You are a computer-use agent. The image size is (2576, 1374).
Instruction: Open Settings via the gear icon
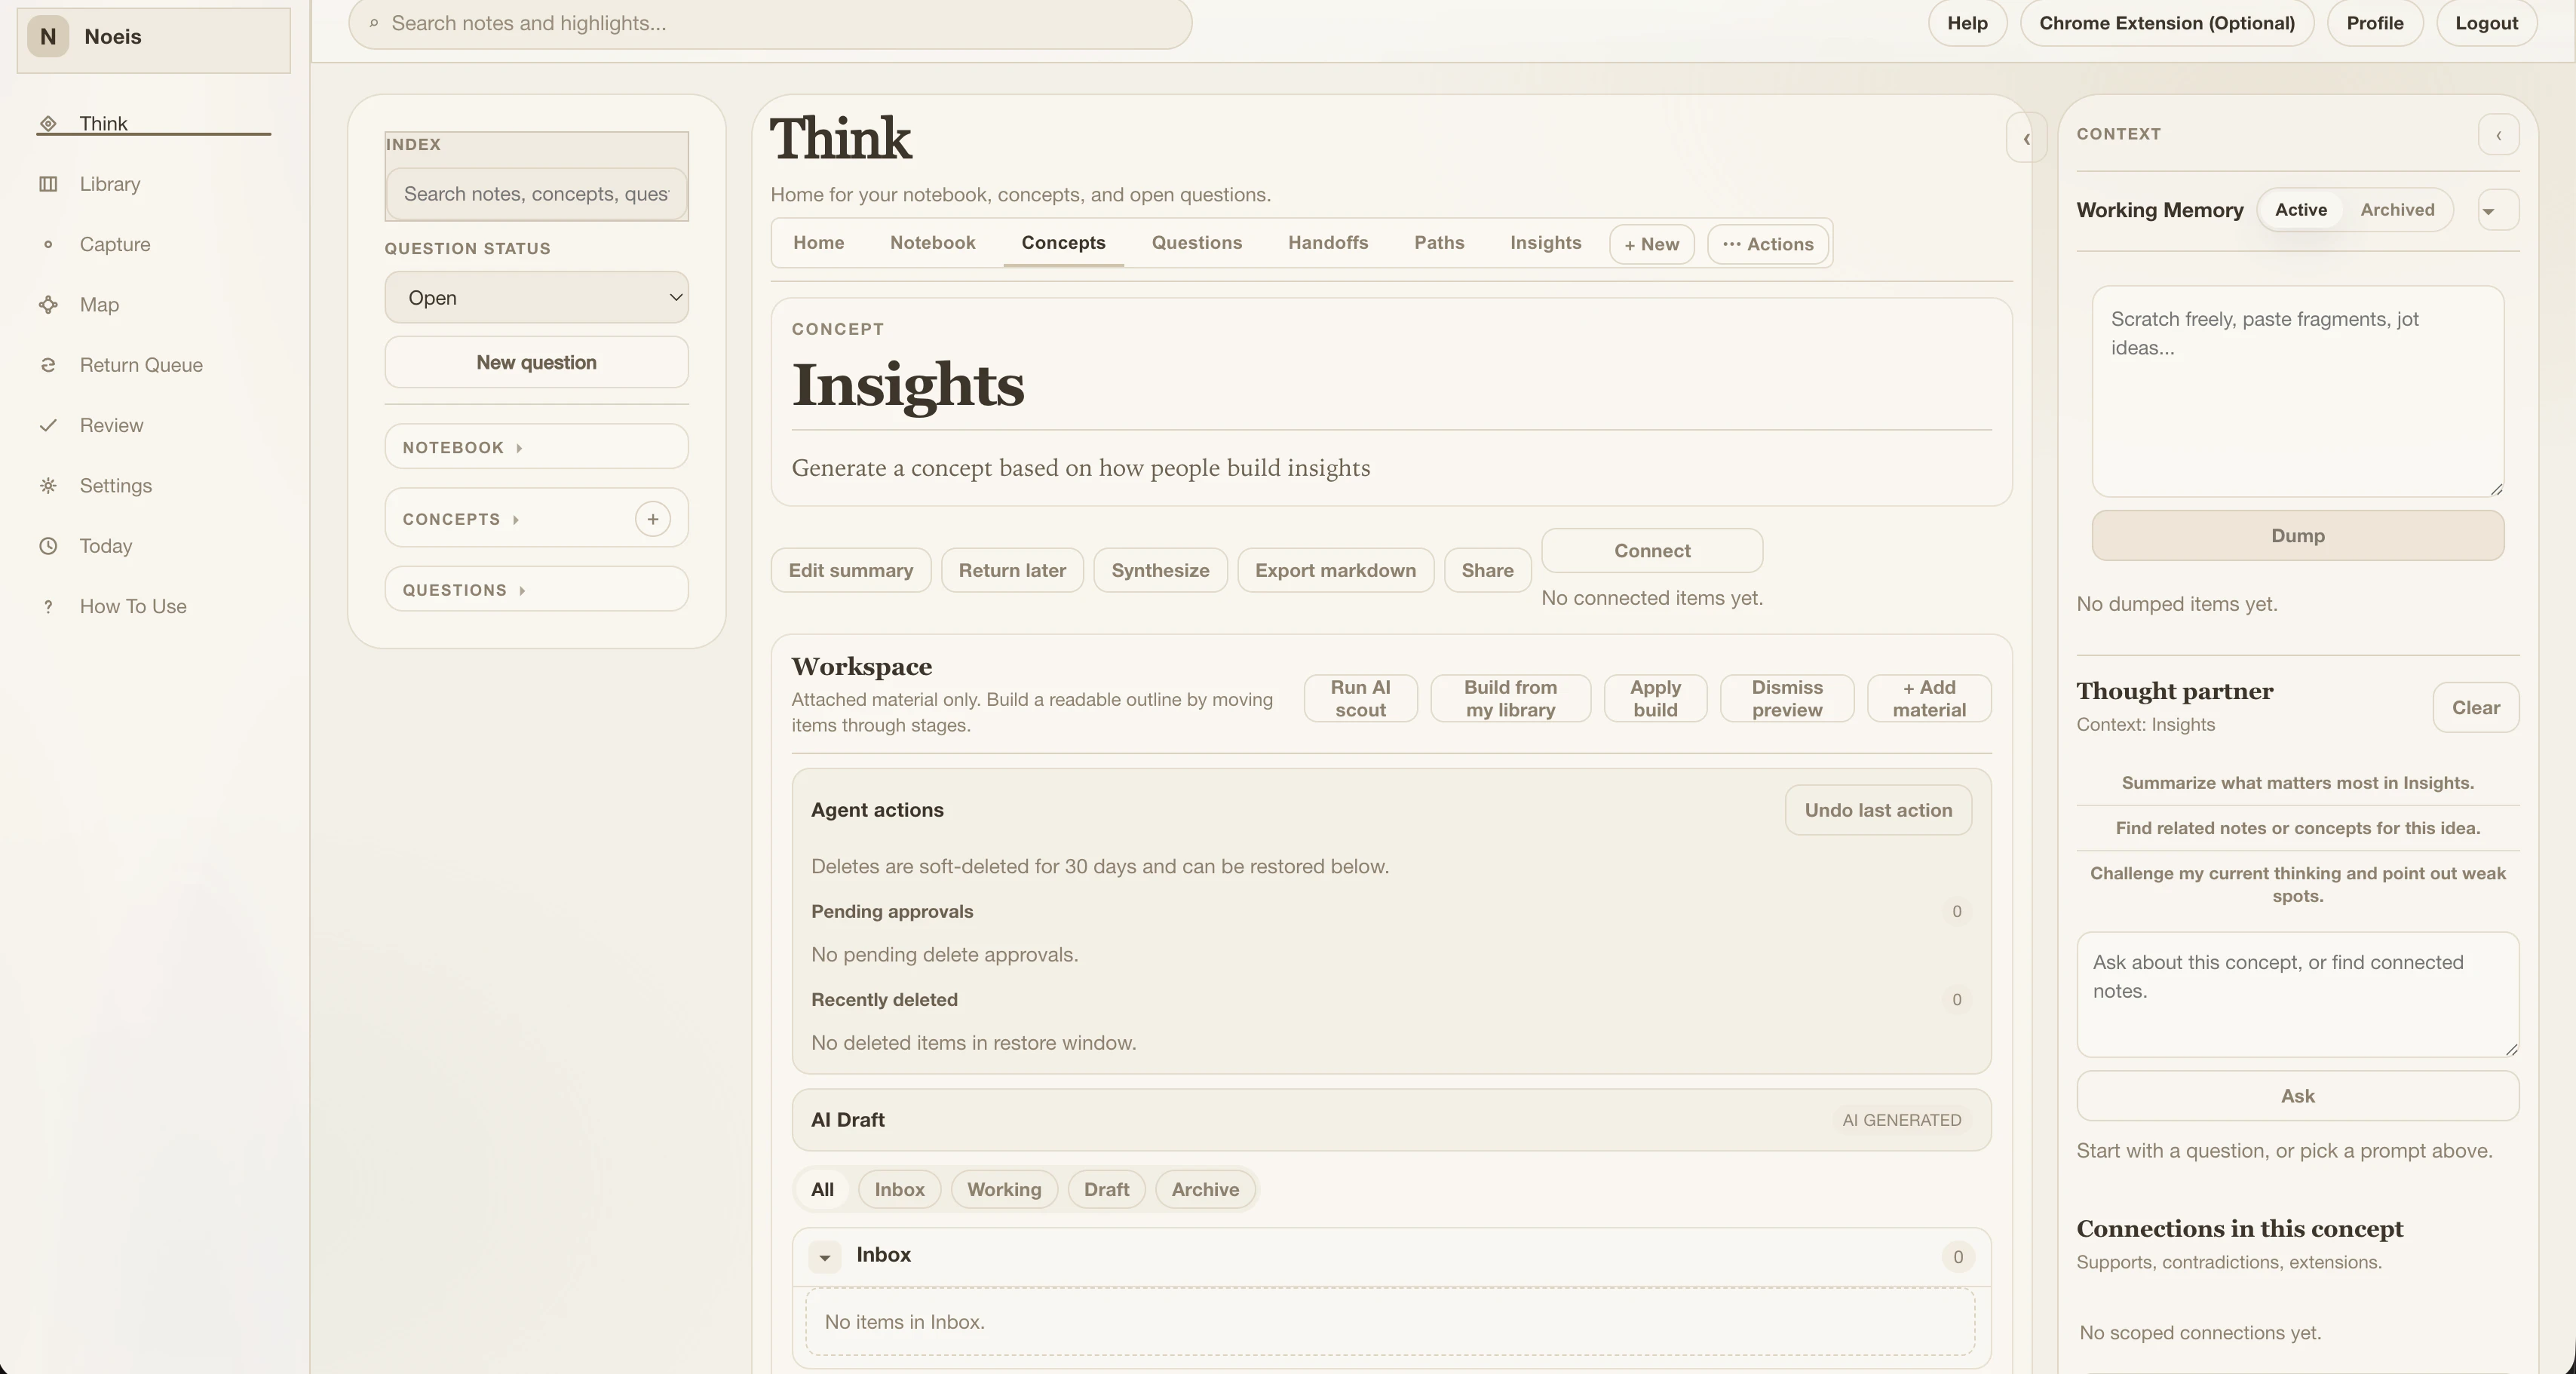click(x=48, y=486)
